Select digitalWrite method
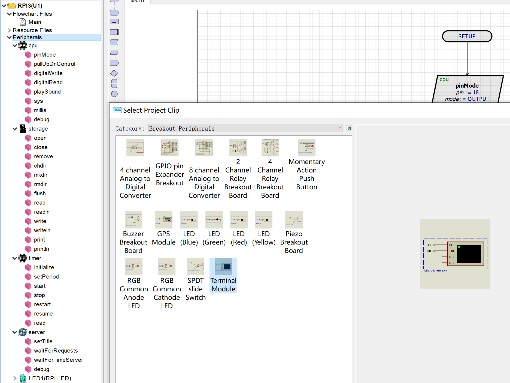This screenshot has height=383, width=510. pos(48,73)
